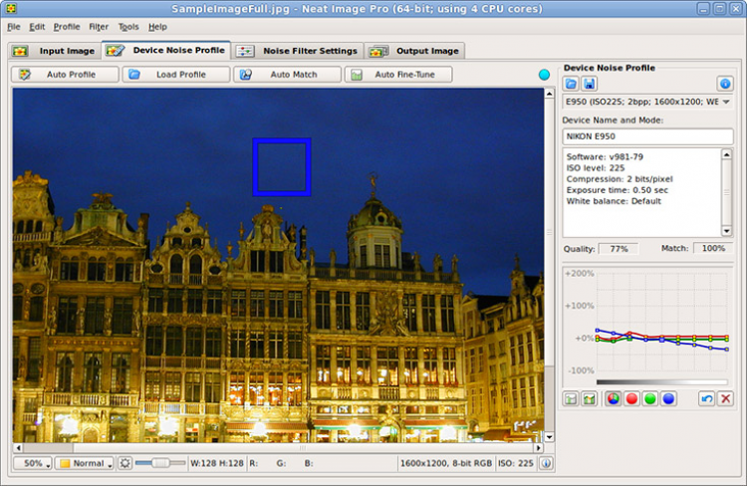Open the File menu

click(13, 27)
